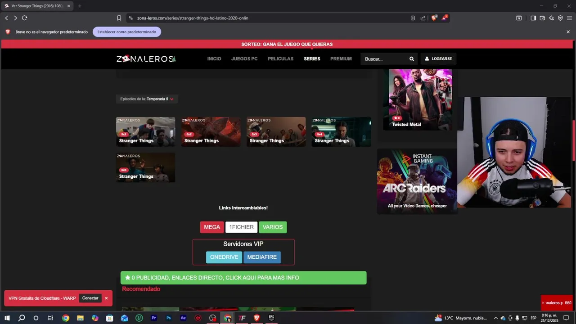Click the LOGEARSE login button

(x=438, y=59)
